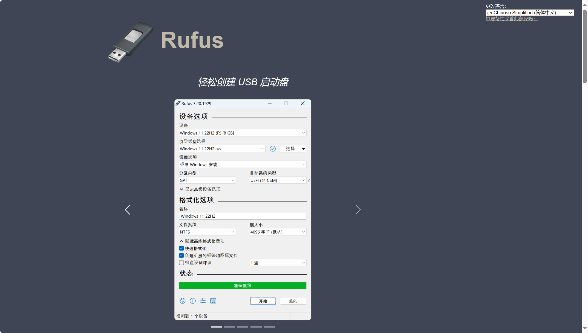Click the 状态 section heading
This screenshot has height=333, width=588.
click(x=186, y=273)
